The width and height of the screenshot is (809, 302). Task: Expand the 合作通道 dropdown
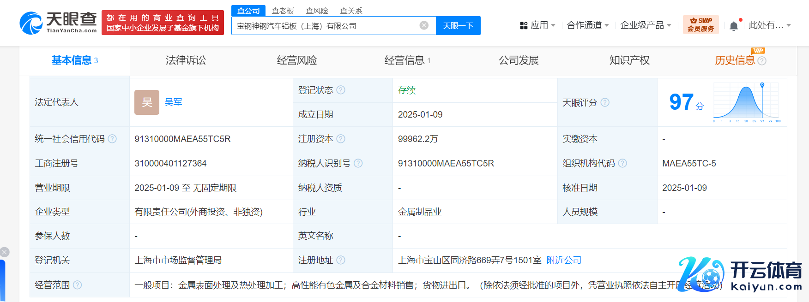(x=587, y=25)
